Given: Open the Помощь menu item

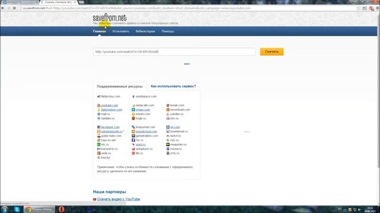Looking at the screenshot, I should click(167, 31).
